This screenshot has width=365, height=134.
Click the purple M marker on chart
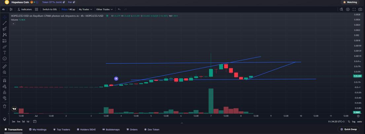pyautogui.click(x=116, y=79)
